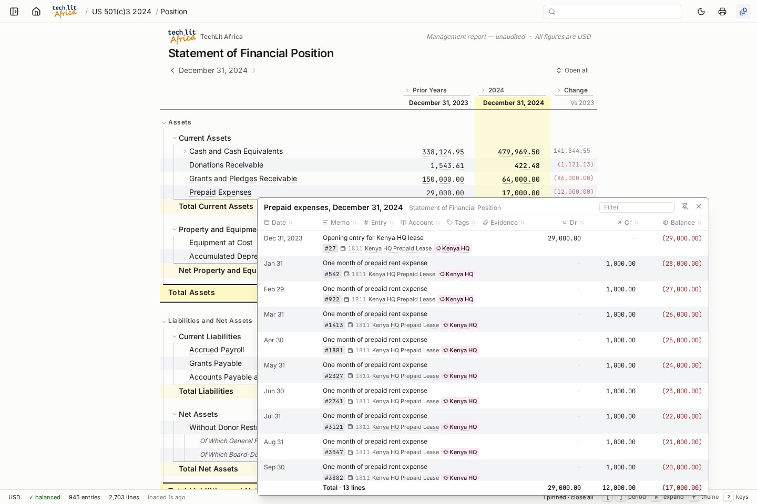Sort ledger lines by Entry column

point(378,223)
